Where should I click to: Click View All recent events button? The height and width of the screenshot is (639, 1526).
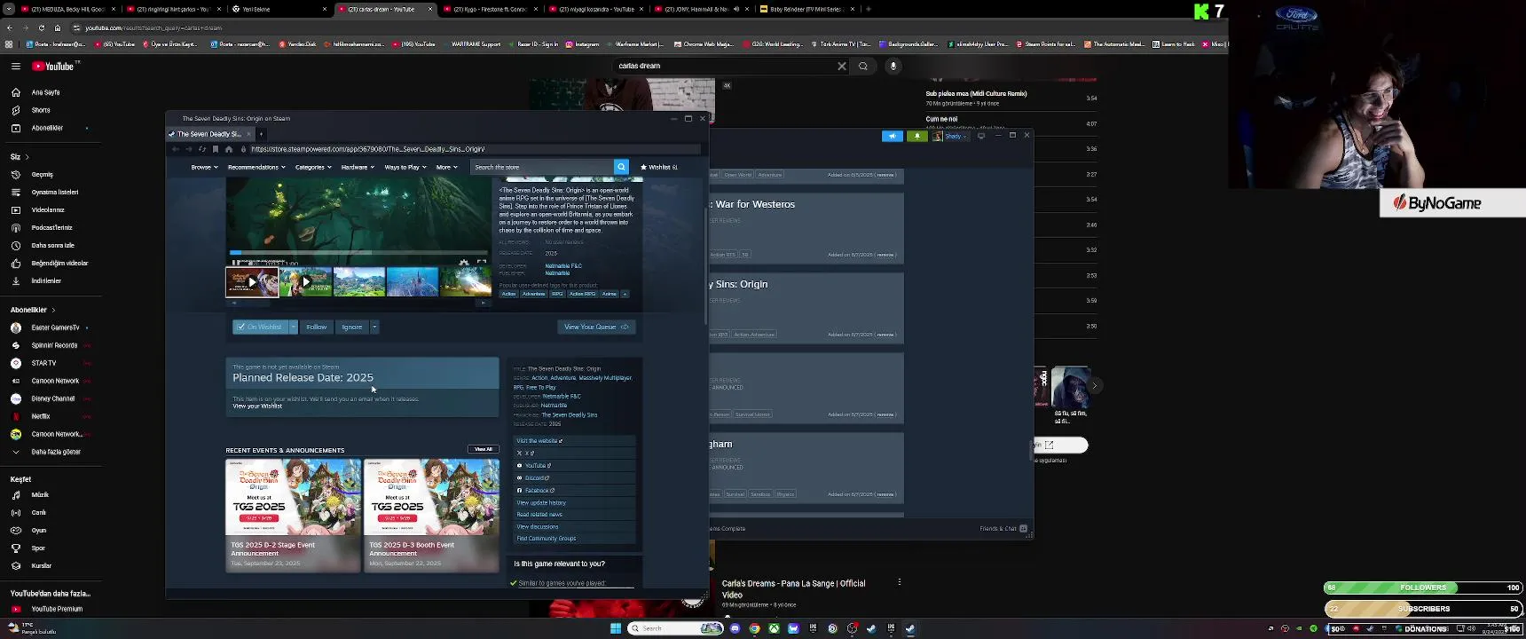pyautogui.click(x=484, y=449)
